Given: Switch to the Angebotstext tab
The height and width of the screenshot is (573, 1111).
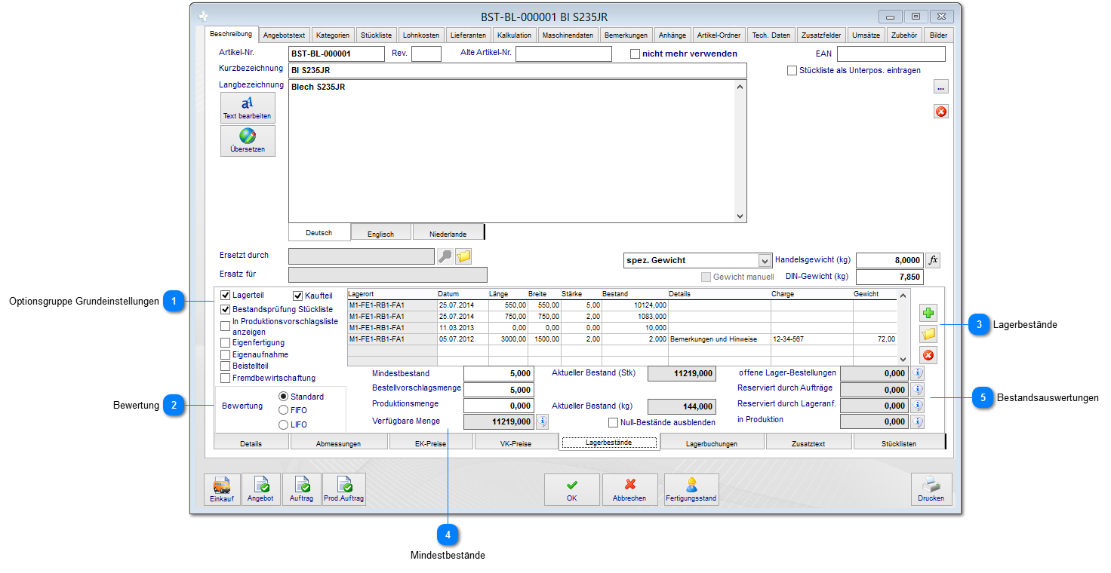Looking at the screenshot, I should pyautogui.click(x=284, y=35).
